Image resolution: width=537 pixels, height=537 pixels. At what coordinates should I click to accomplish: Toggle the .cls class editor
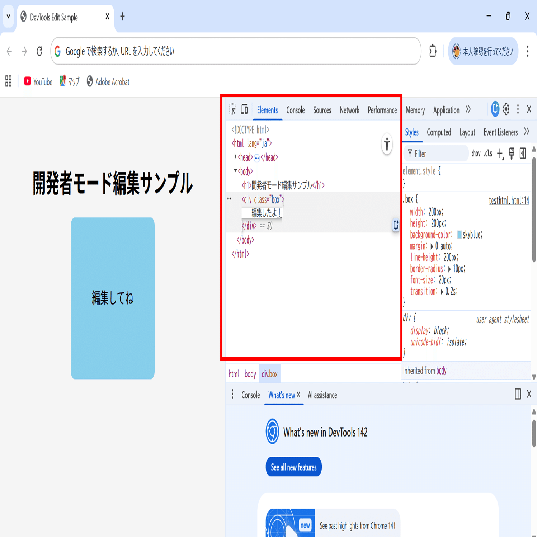pos(488,154)
